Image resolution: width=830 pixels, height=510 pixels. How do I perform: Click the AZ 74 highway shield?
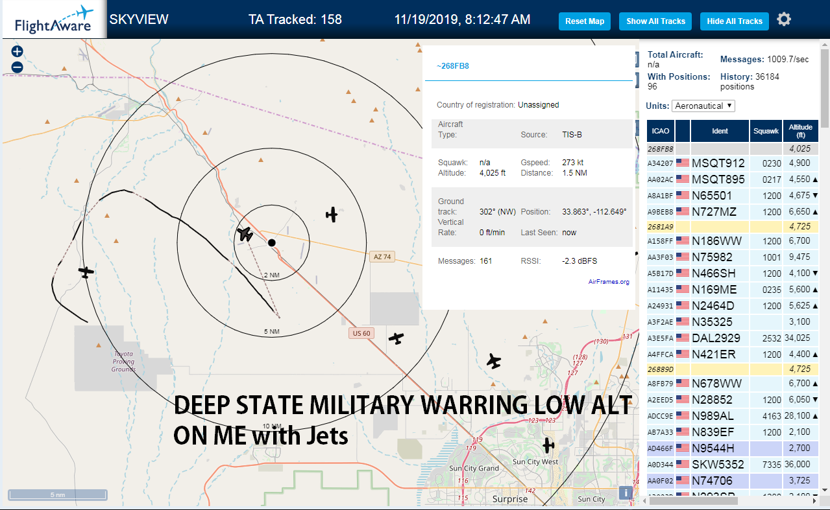pyautogui.click(x=383, y=257)
